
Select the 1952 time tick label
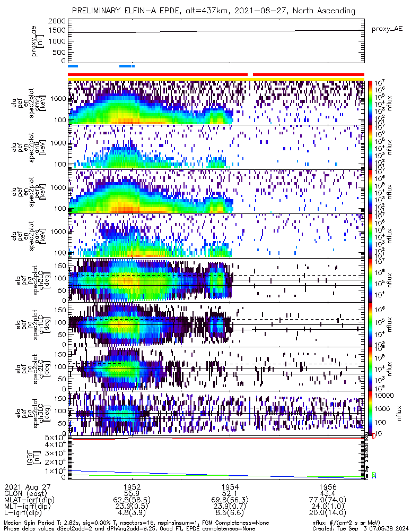tap(132, 487)
